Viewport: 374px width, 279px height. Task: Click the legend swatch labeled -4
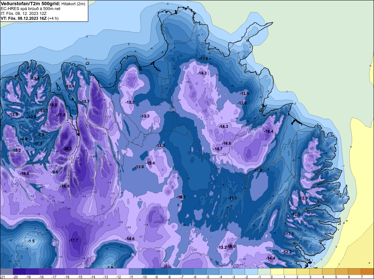[x=226, y=272]
